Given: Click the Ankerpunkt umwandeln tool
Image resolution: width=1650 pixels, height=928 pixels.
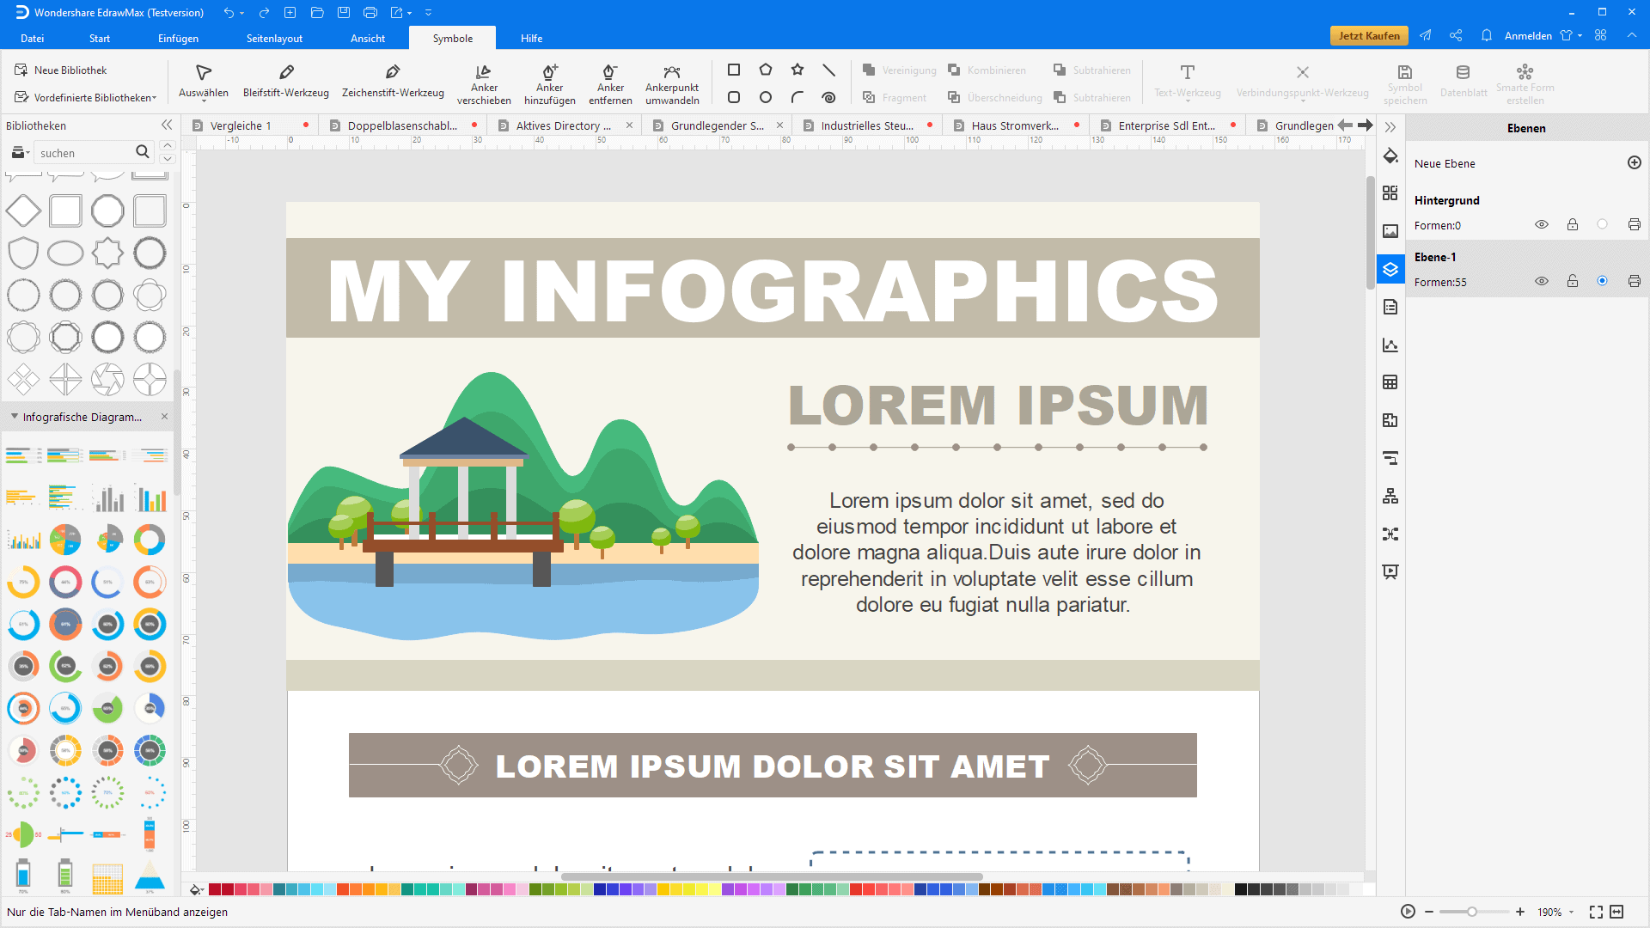Looking at the screenshot, I should pos(672,83).
